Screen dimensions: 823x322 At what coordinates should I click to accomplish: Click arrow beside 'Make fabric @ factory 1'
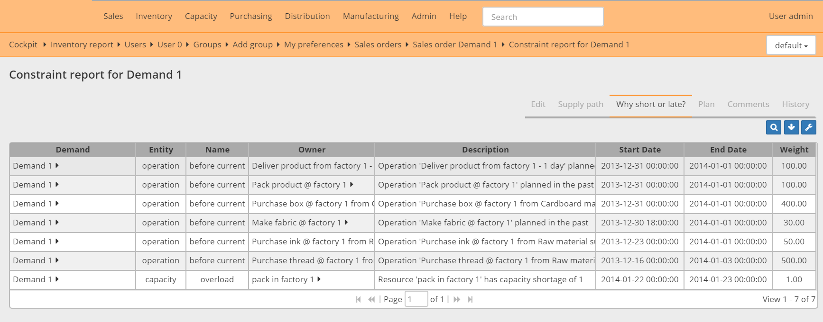[346, 223]
